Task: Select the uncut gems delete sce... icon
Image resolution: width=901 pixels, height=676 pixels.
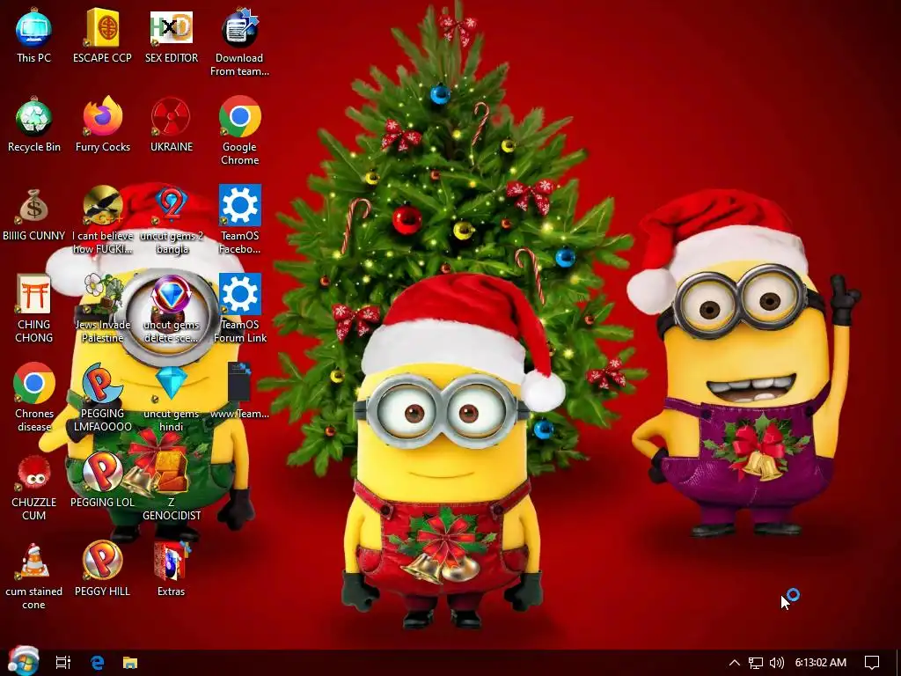Action: point(172,294)
